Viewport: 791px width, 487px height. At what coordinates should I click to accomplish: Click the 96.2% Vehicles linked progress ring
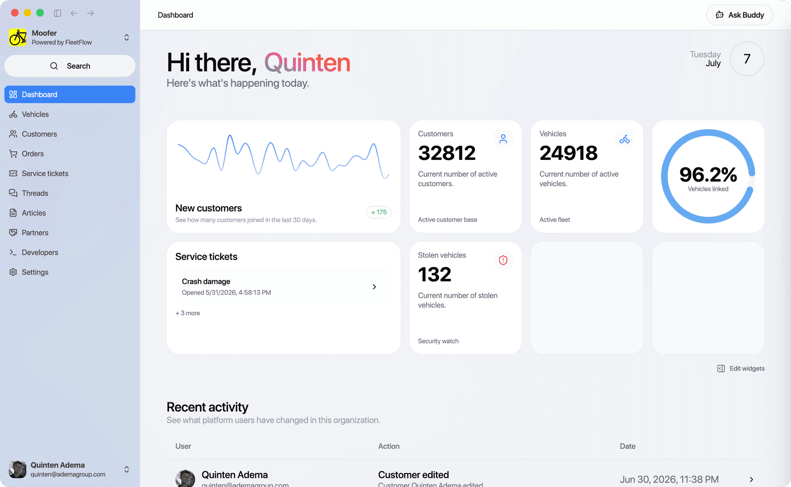point(708,176)
